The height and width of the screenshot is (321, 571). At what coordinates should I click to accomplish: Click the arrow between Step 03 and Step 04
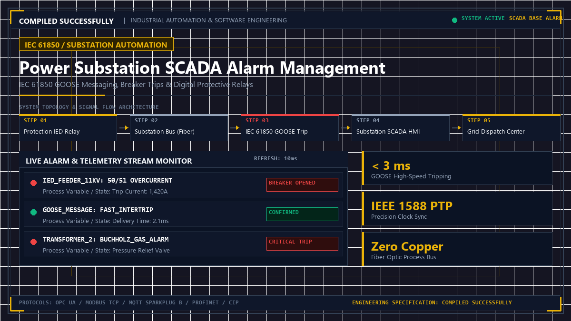[345, 127]
